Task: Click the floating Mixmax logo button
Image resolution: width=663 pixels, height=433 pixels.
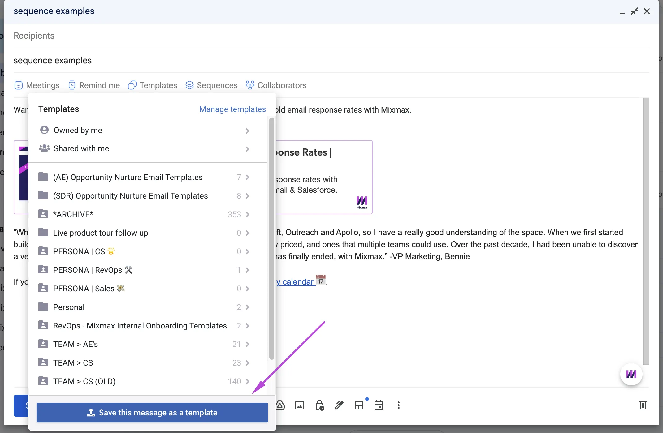Action: point(631,374)
